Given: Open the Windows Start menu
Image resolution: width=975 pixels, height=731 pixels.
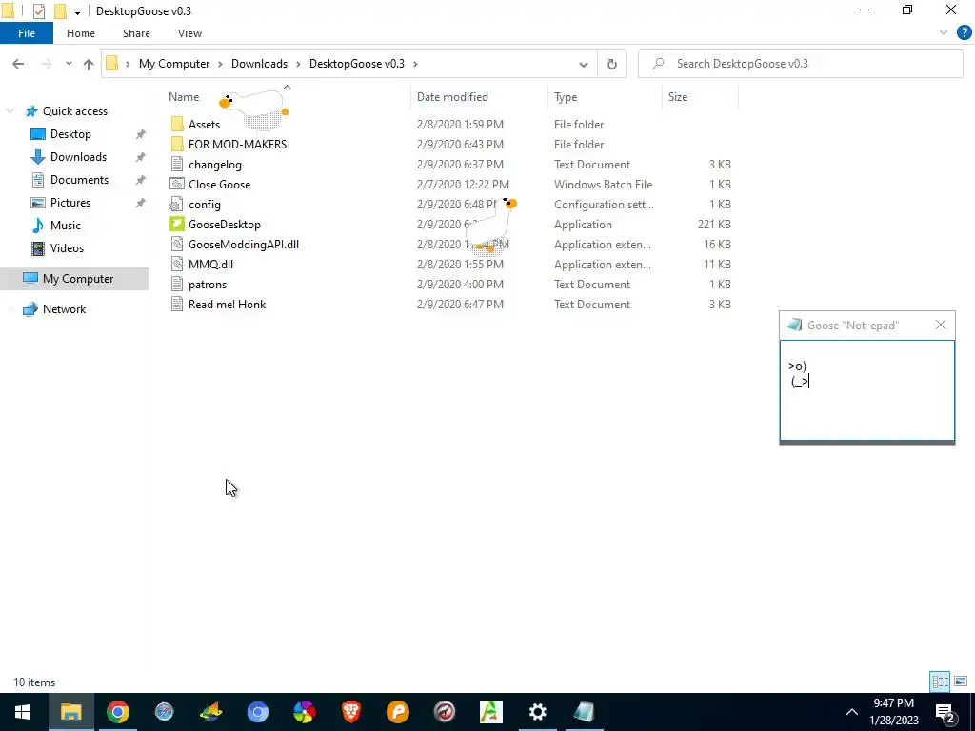Looking at the screenshot, I should pyautogui.click(x=23, y=712).
